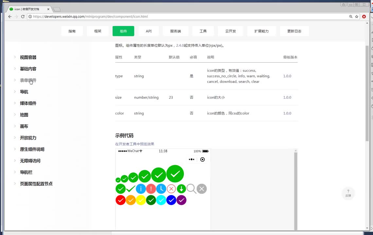Expand the 导航栏 sidebar section
373x235 pixels.
point(26,172)
